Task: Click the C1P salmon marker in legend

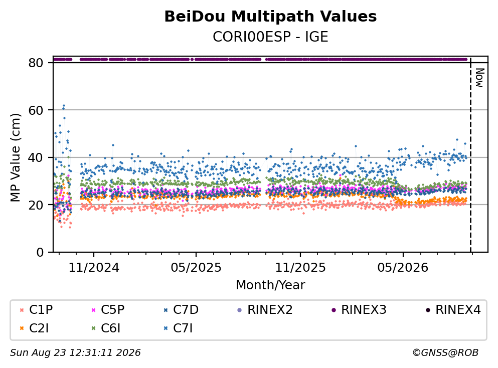Action: 22,310
